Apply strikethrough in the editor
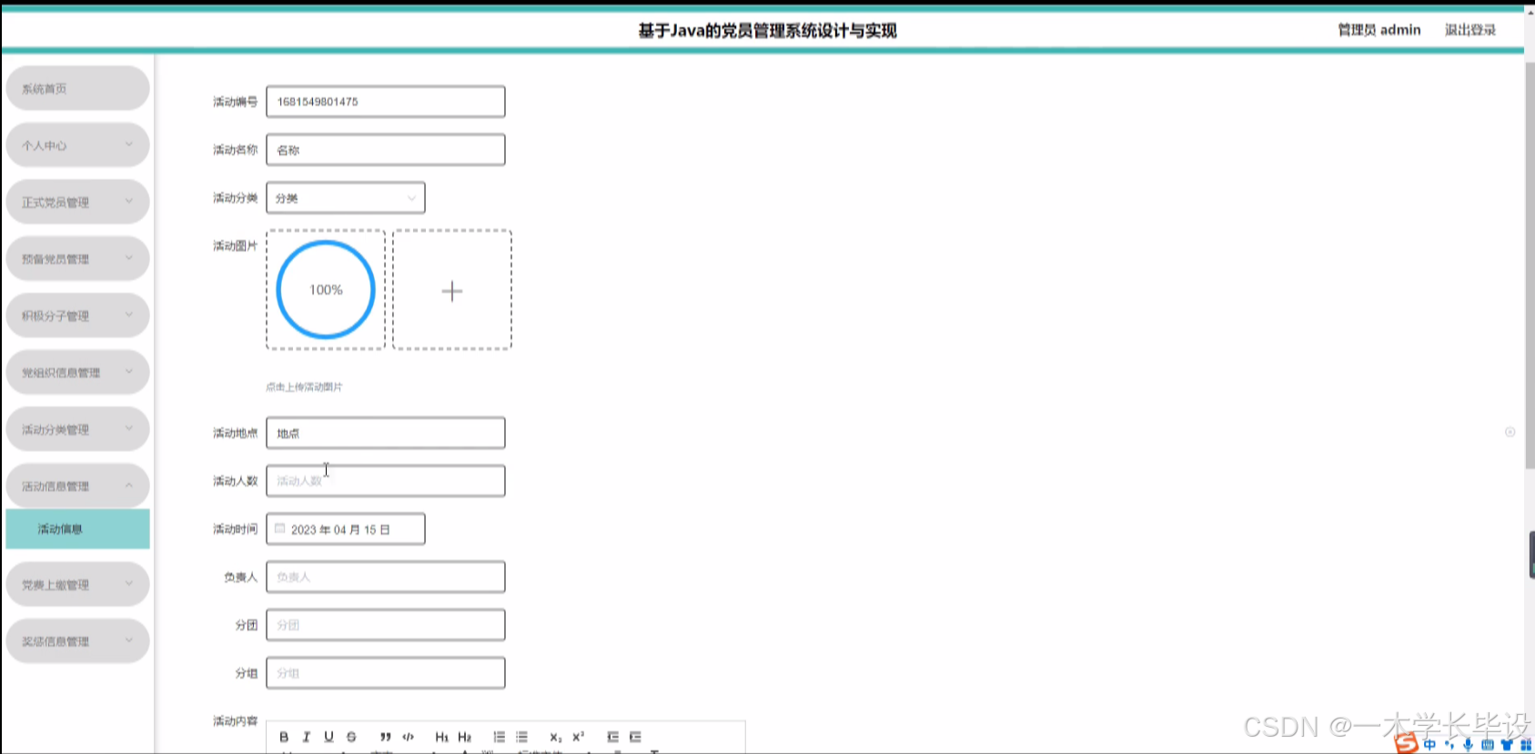 (x=351, y=737)
